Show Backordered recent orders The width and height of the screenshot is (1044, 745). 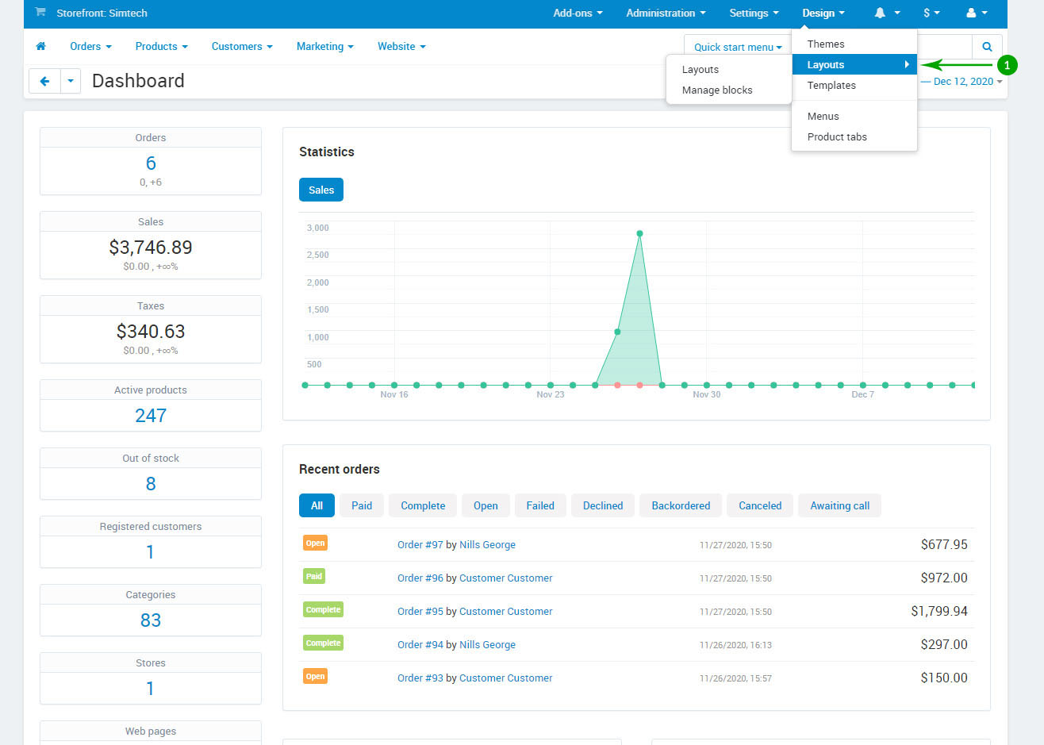[681, 506]
